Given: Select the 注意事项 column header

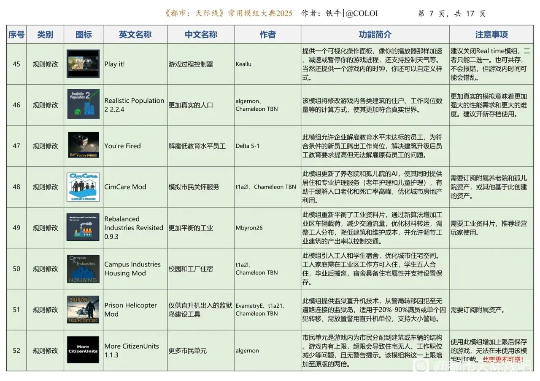Looking at the screenshot, I should click(491, 35).
